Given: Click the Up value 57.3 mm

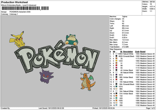Looking at the screenshot, I should tap(125, 30).
